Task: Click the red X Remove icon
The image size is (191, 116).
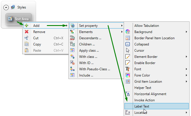Action: click(x=27, y=32)
